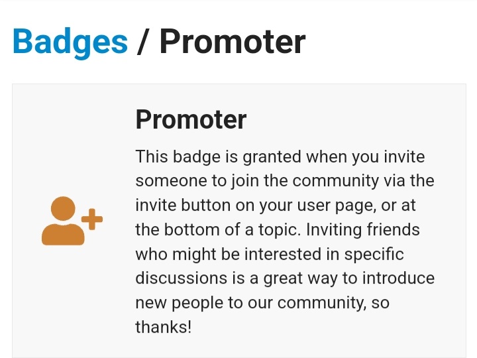
Task: Click the person silhouette in the badge icon
Action: (63, 223)
